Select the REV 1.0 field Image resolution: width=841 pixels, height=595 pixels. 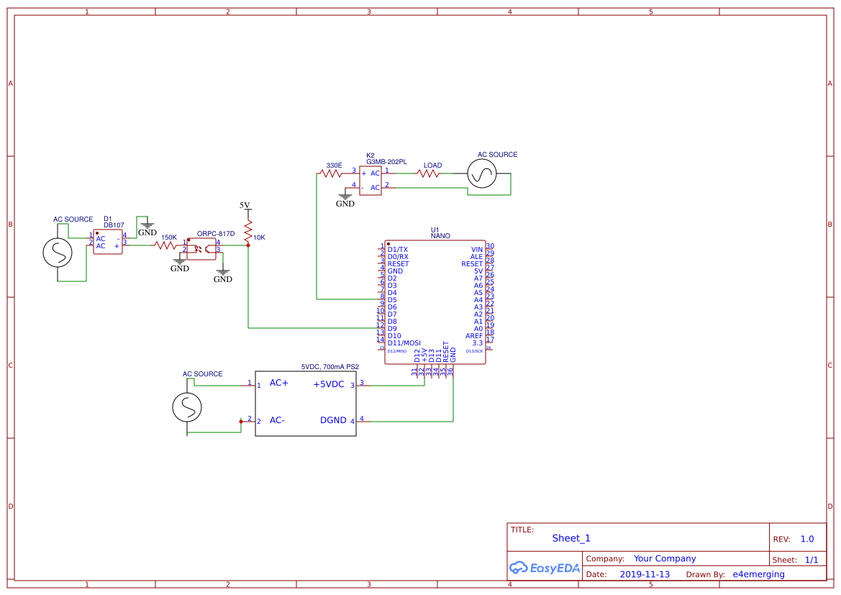tap(806, 538)
